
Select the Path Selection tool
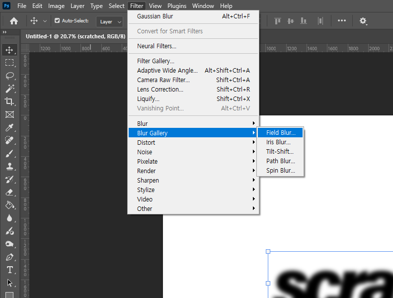[x=9, y=283]
